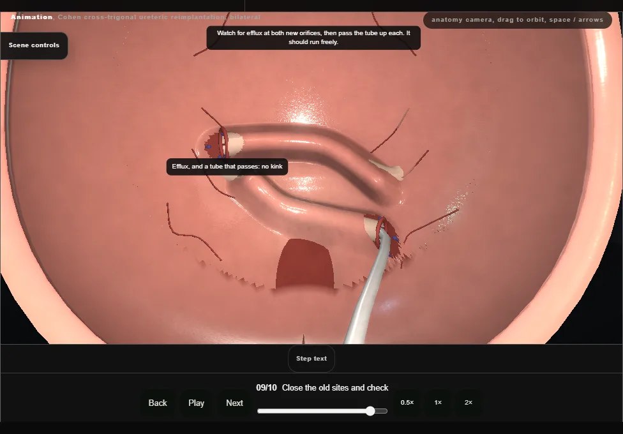Go Back to the previous step
Viewport: 623px width, 434px height.
[158, 403]
